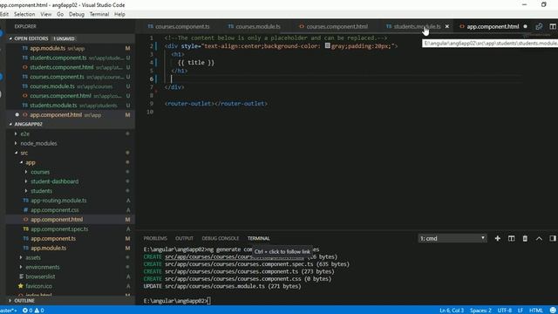Change encoding via UTF-8 status item

coord(505,311)
